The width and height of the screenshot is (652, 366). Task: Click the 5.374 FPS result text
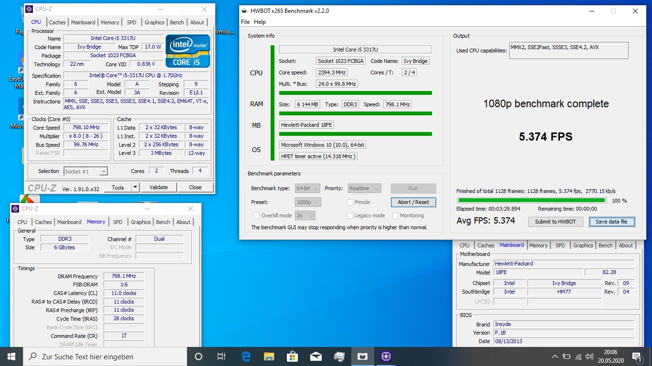(546, 137)
